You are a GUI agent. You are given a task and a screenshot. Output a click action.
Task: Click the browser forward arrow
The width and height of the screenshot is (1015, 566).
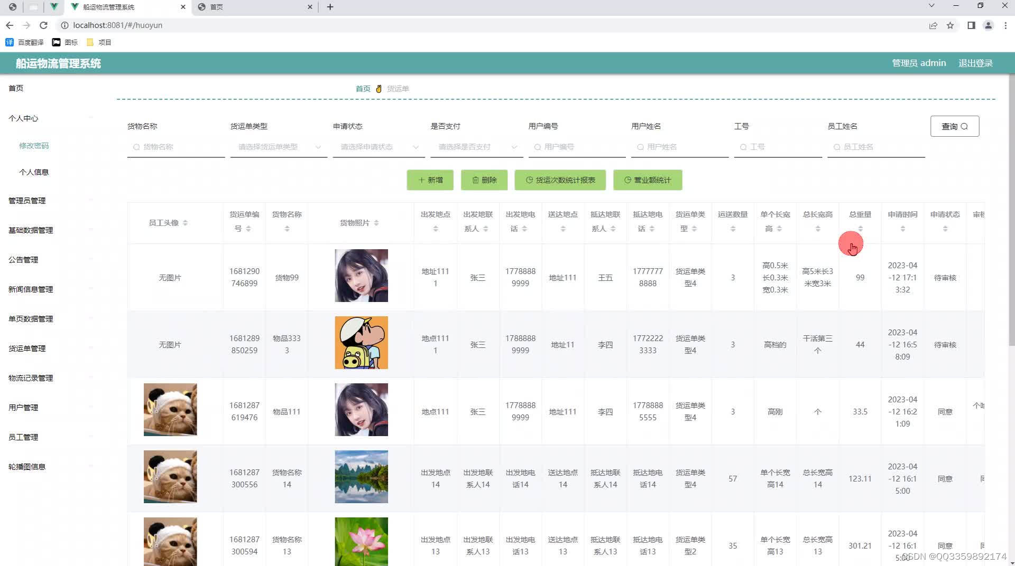[26, 25]
